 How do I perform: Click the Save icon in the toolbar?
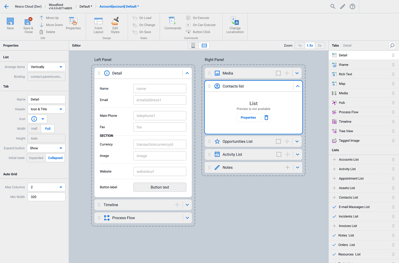[10, 22]
